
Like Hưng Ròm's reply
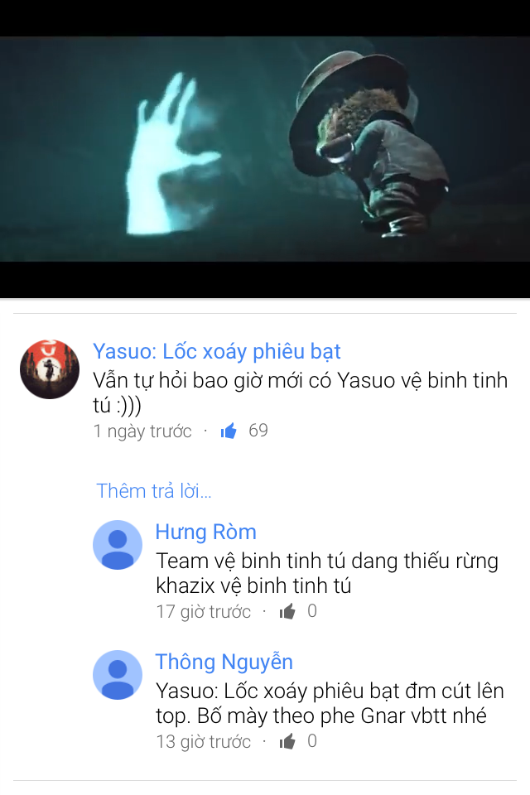click(x=287, y=611)
